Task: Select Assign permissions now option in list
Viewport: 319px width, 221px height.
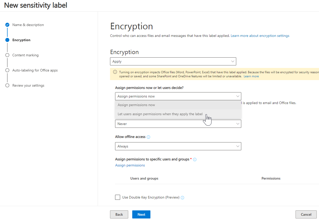Action: click(x=136, y=105)
